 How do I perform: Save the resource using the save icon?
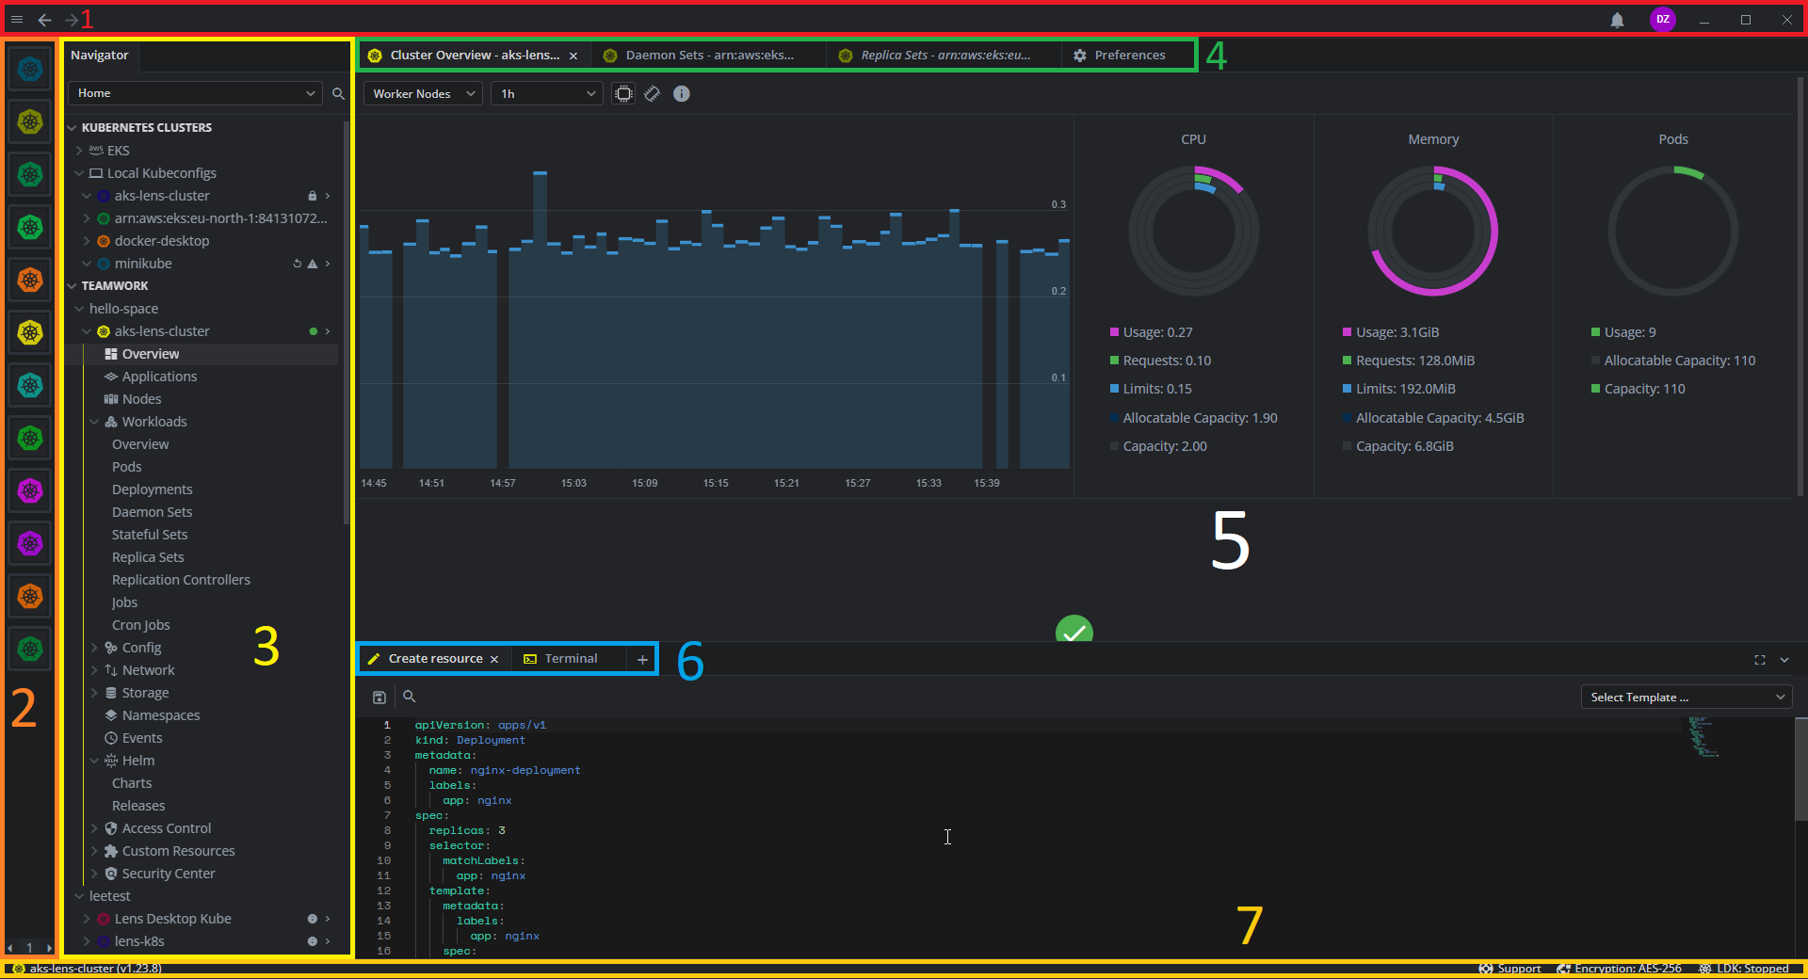[x=379, y=697]
